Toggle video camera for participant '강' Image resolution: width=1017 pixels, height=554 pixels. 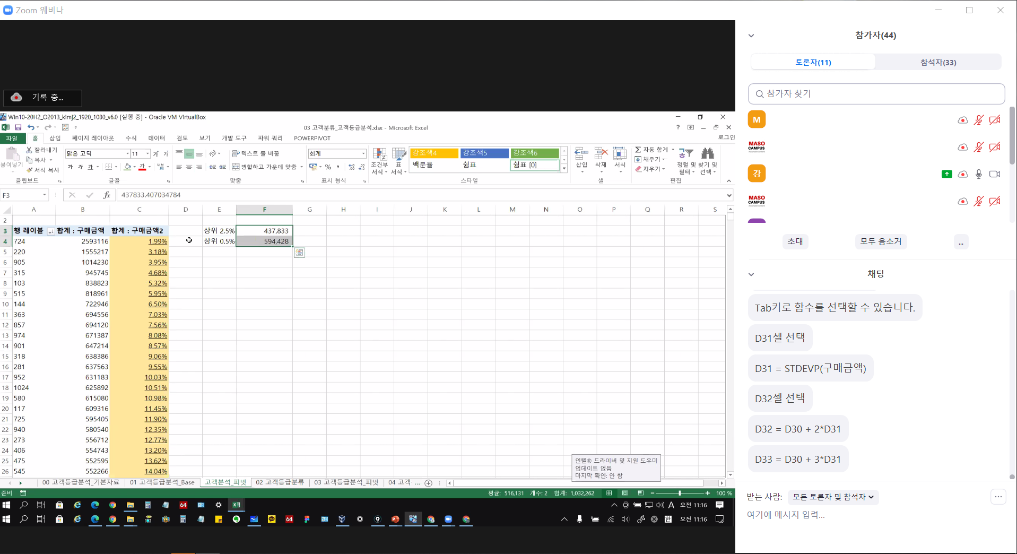tap(995, 174)
